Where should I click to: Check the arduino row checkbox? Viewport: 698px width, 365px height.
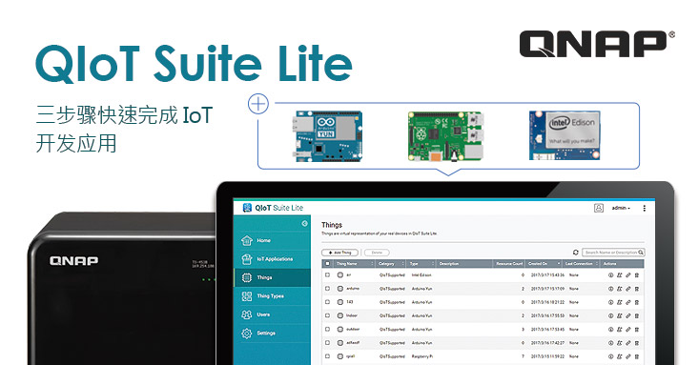(x=328, y=289)
